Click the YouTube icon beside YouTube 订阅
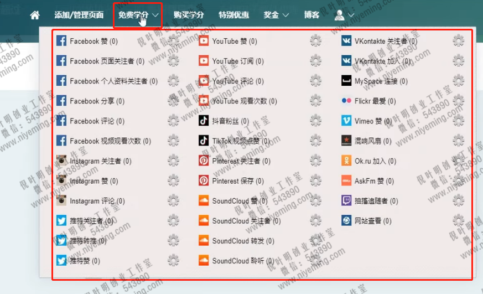 click(204, 61)
